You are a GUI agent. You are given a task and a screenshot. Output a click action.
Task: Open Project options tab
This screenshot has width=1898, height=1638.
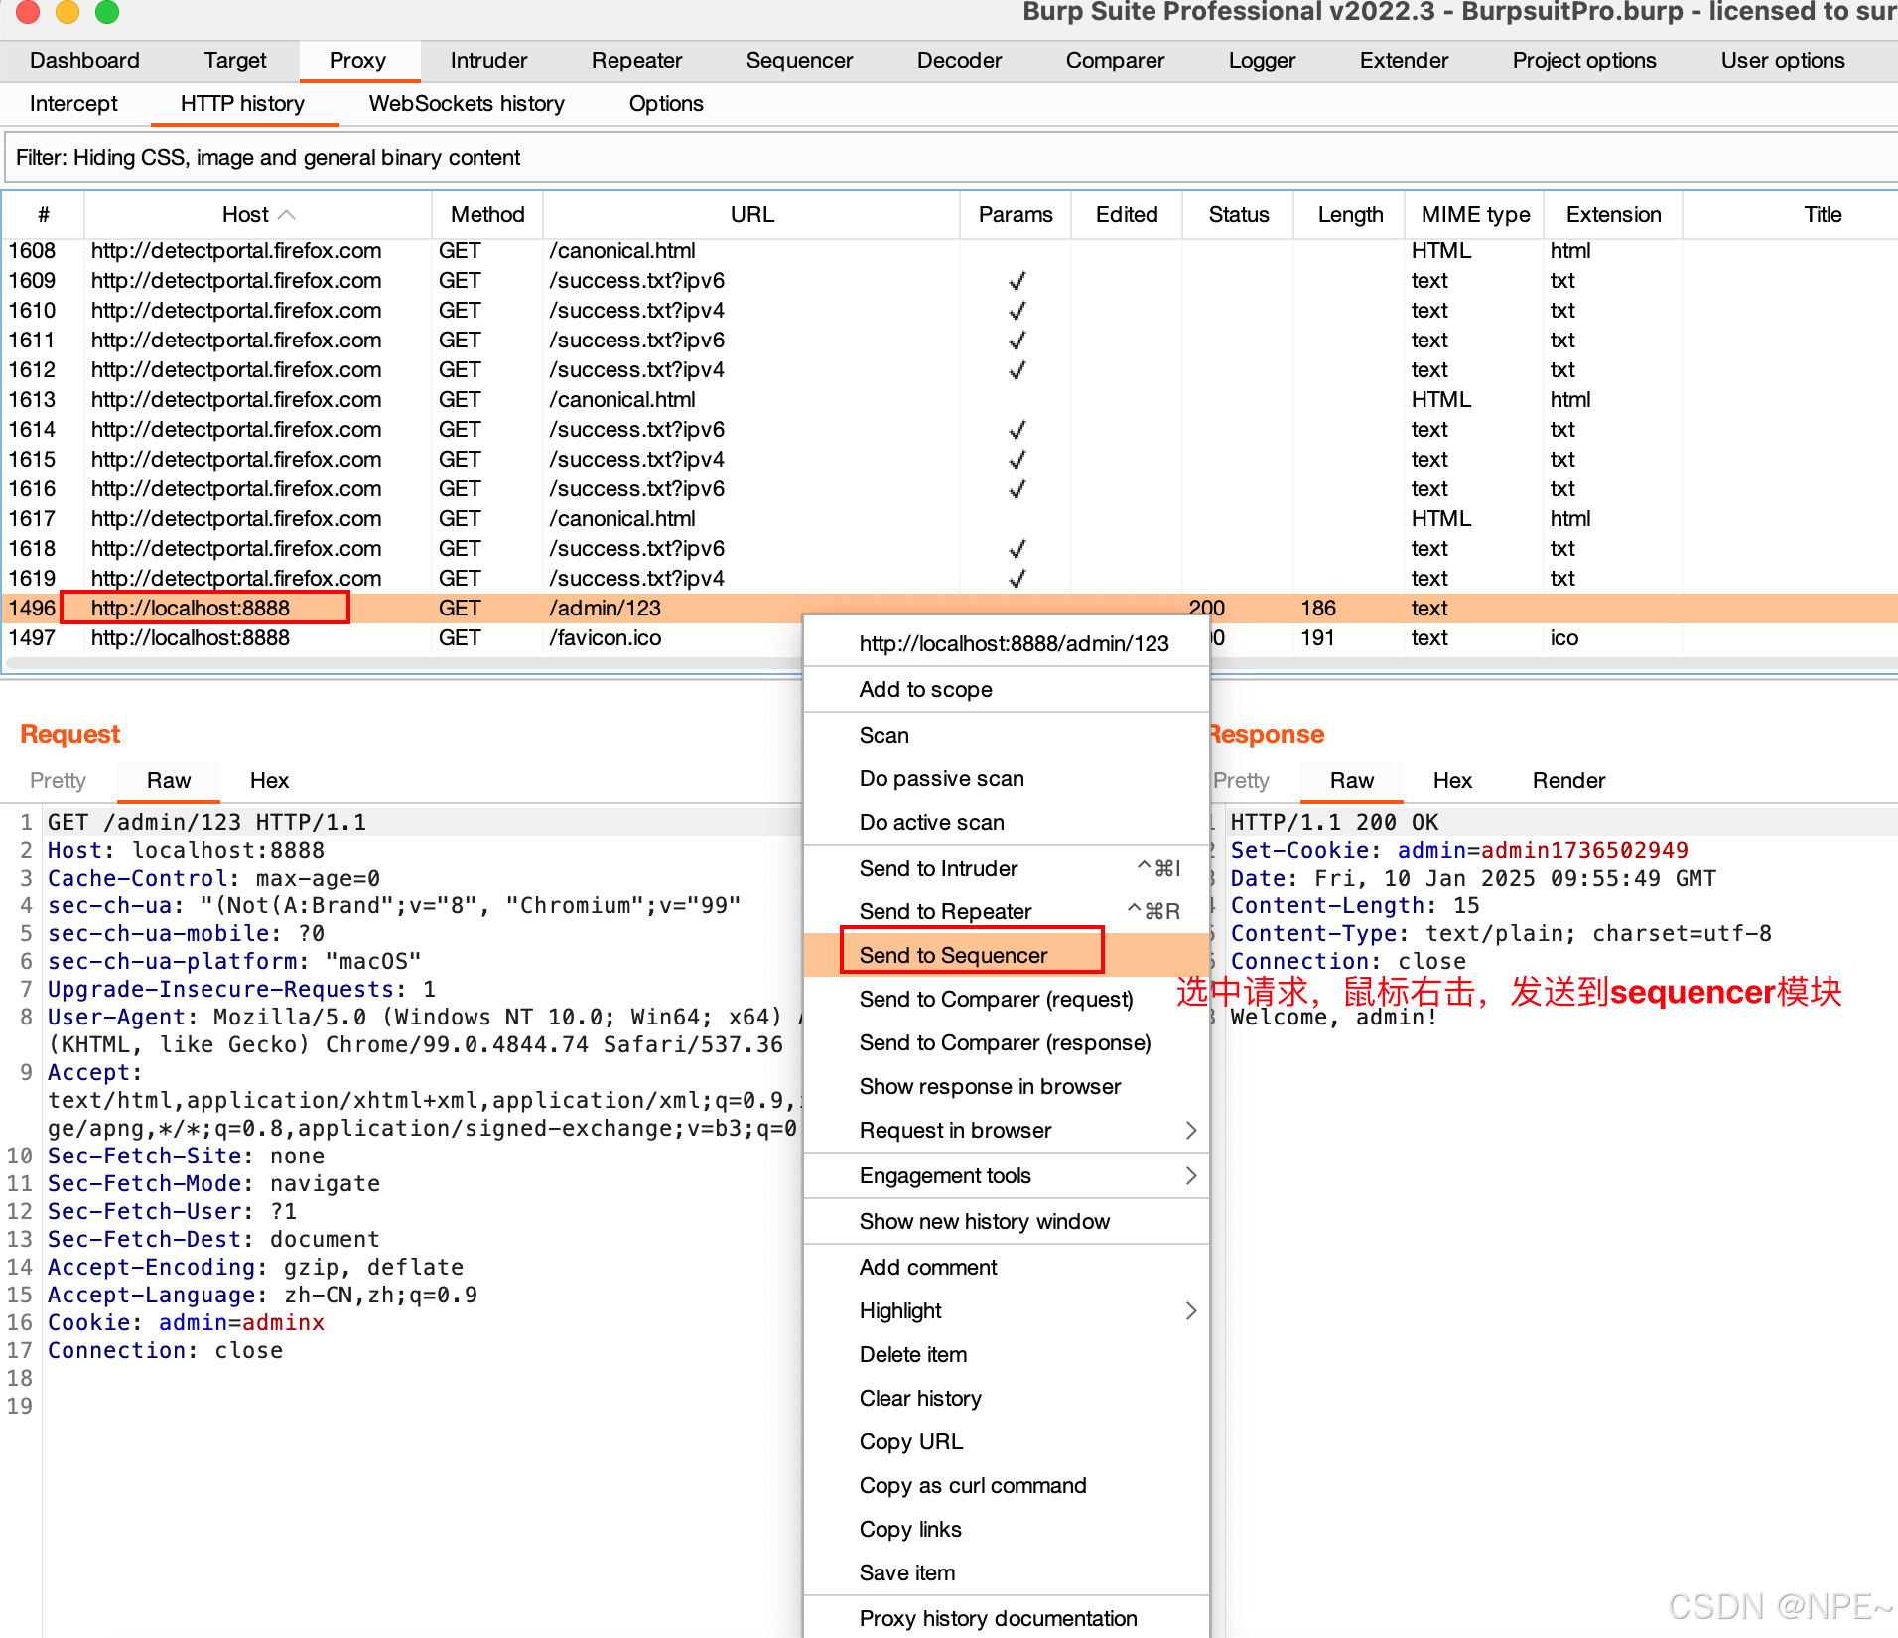[1584, 61]
